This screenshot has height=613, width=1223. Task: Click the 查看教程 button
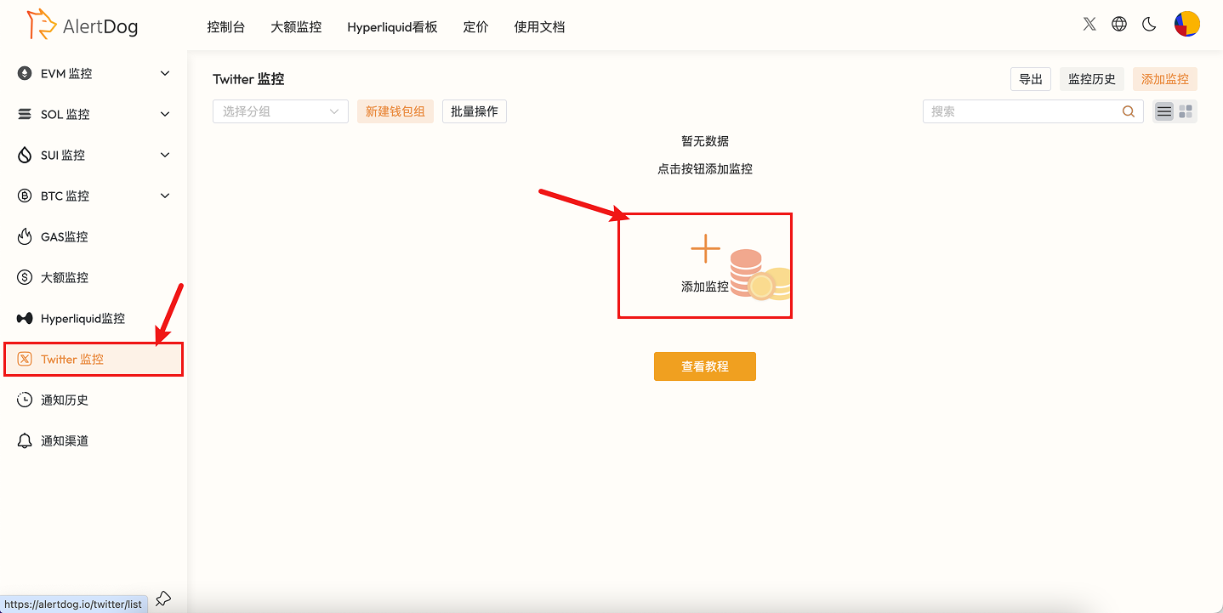[x=705, y=366]
